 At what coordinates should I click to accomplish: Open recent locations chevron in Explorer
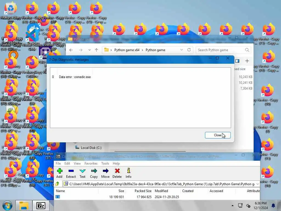[89, 50]
